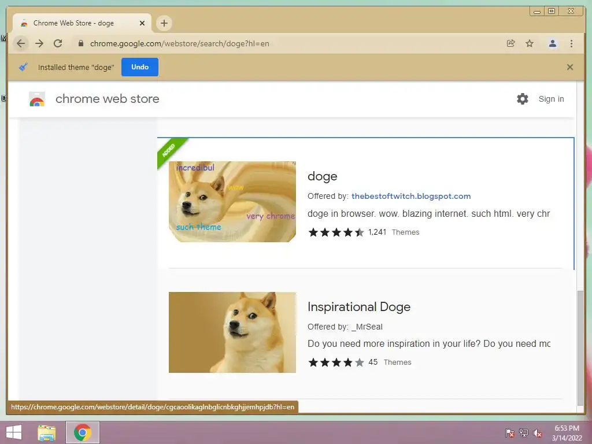The width and height of the screenshot is (592, 444).
Task: Open a new tab with the plus button
Action: tap(164, 23)
